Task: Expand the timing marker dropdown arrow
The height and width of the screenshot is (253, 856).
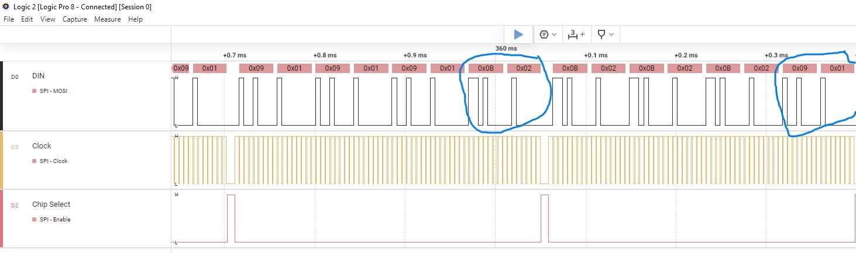Action: [x=611, y=34]
